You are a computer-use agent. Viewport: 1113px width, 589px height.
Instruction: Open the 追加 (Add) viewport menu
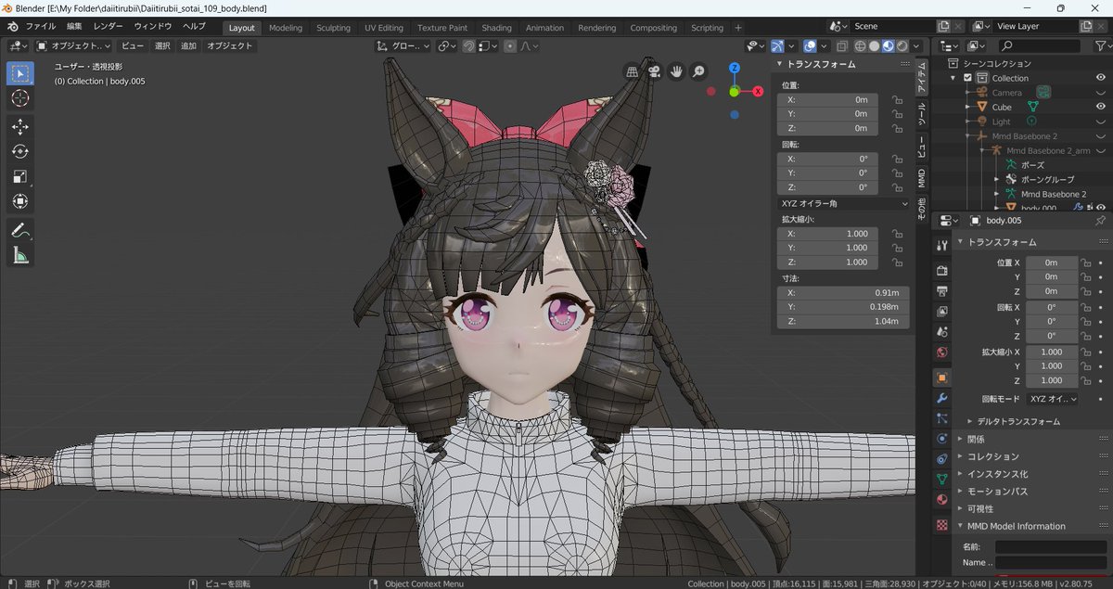pyautogui.click(x=188, y=45)
